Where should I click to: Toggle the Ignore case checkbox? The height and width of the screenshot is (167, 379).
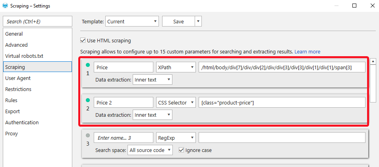pos(181,150)
